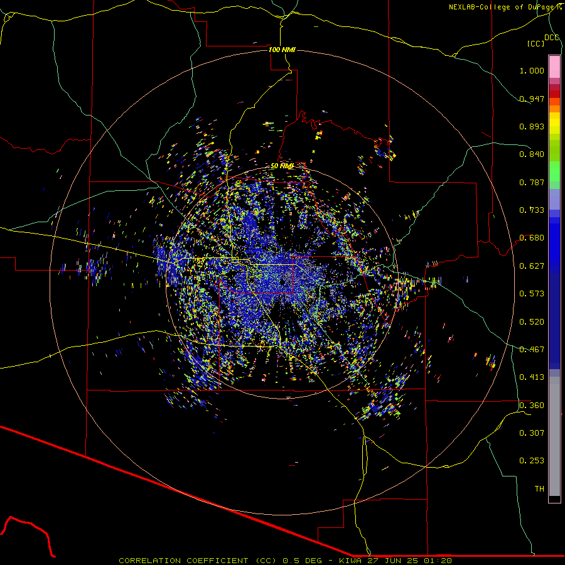Click the 0.573 scale value
Image resolution: width=565 pixels, height=565 pixels.
(x=532, y=294)
